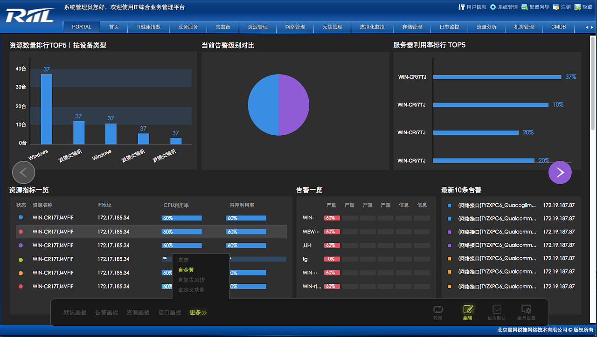This screenshot has height=337, width=597.
Task: Open 全局设置 global settings icon
Action: 526,309
